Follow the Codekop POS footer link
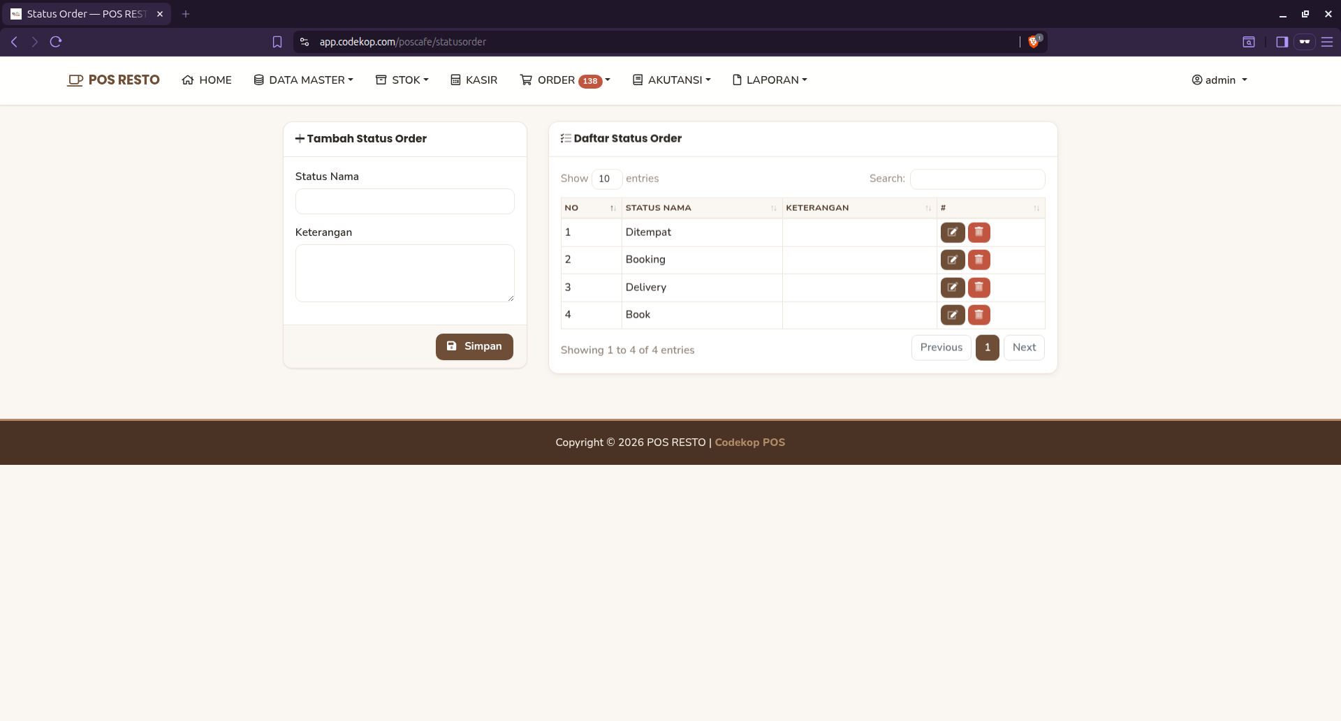This screenshot has height=721, width=1341. 750,443
